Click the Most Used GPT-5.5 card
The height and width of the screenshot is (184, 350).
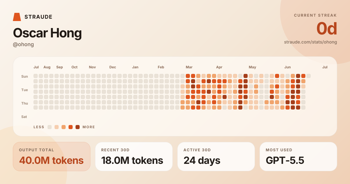(298, 157)
